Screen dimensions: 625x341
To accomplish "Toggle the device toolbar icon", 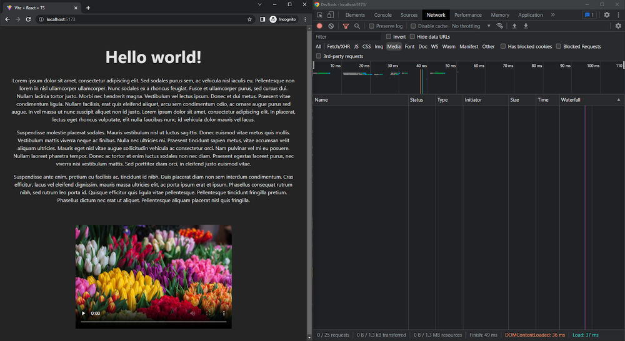I will pyautogui.click(x=331, y=15).
